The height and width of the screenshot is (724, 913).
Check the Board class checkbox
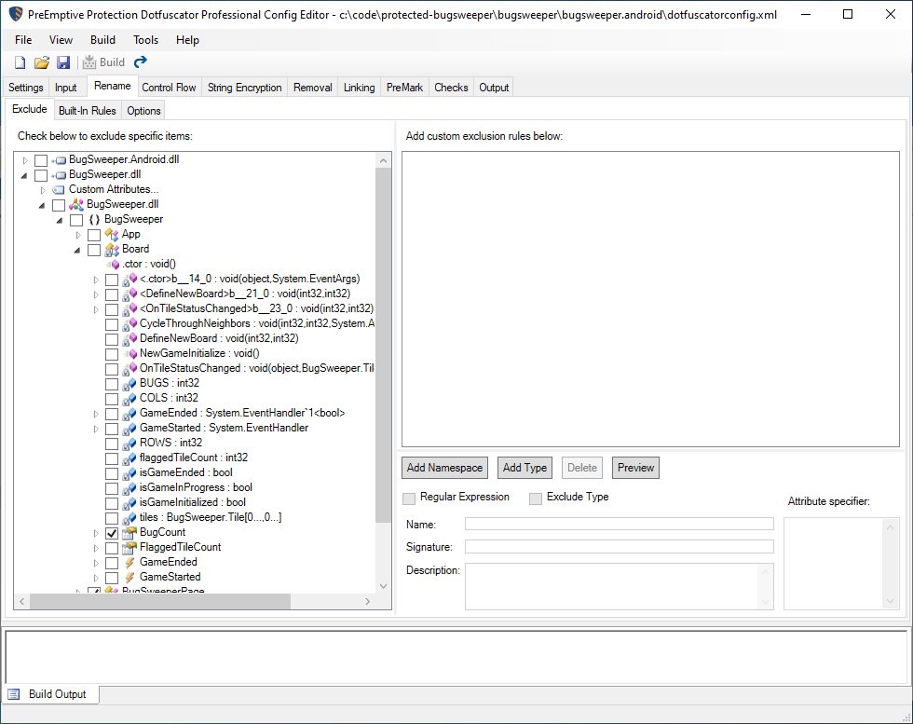tap(94, 250)
